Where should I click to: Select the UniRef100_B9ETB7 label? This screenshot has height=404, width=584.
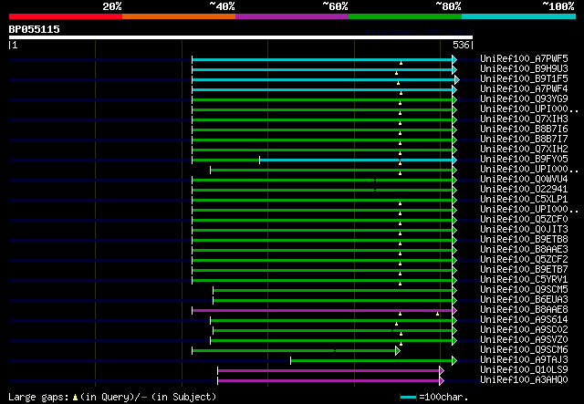524,270
